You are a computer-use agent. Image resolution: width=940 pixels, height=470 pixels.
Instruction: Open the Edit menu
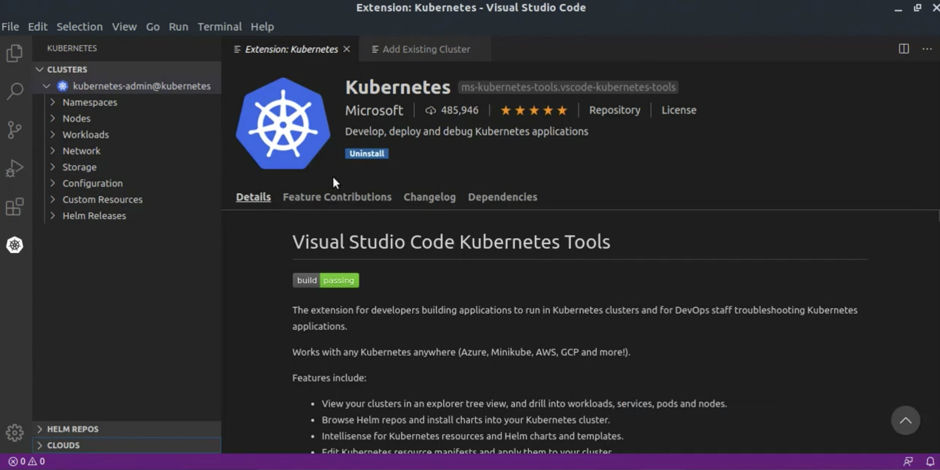point(38,27)
